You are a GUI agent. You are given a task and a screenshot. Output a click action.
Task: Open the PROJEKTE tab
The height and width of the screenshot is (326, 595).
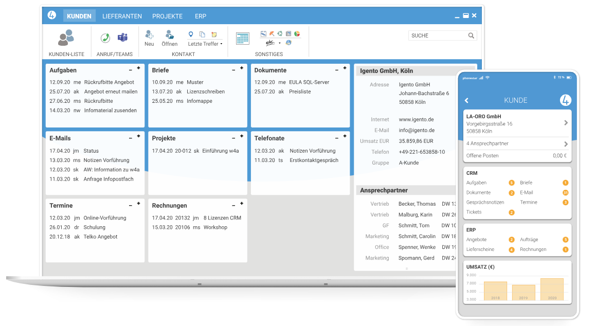tap(167, 16)
